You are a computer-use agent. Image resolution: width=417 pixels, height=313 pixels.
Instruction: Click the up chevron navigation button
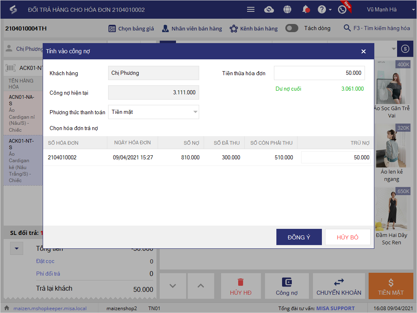pos(201,286)
